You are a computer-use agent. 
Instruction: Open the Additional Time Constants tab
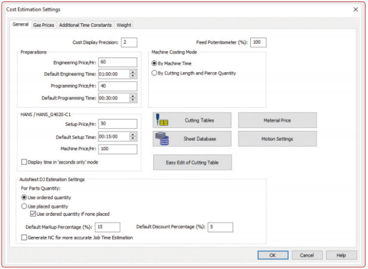pos(85,25)
